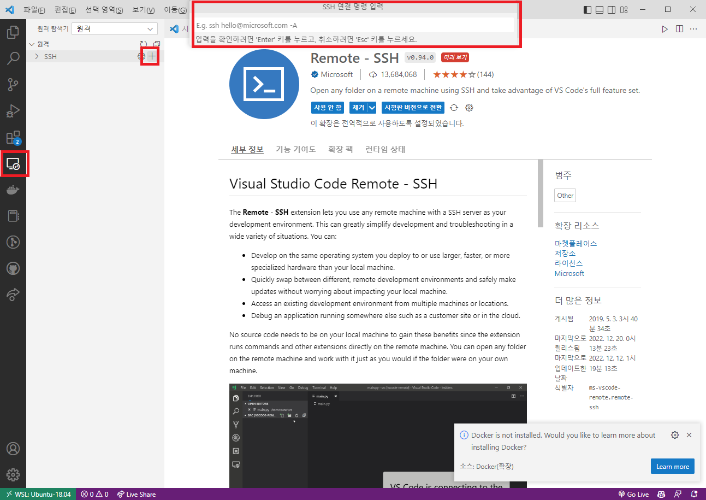Add a new SSH remote with plus icon
The width and height of the screenshot is (706, 500).
(x=152, y=56)
